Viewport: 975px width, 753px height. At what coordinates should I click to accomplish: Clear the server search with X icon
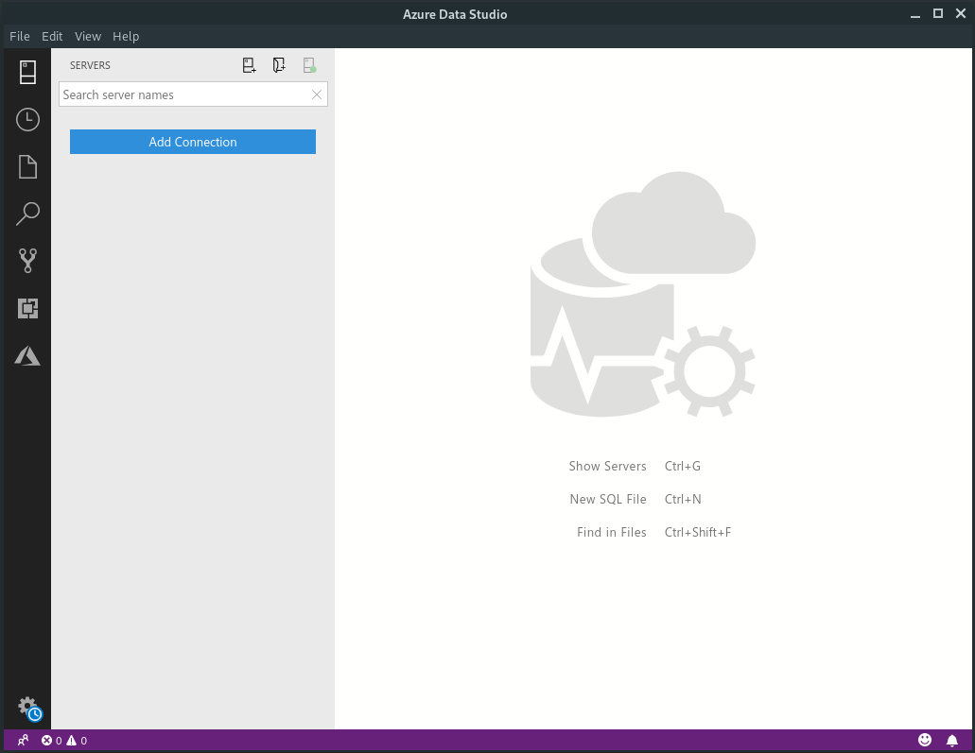[x=317, y=94]
